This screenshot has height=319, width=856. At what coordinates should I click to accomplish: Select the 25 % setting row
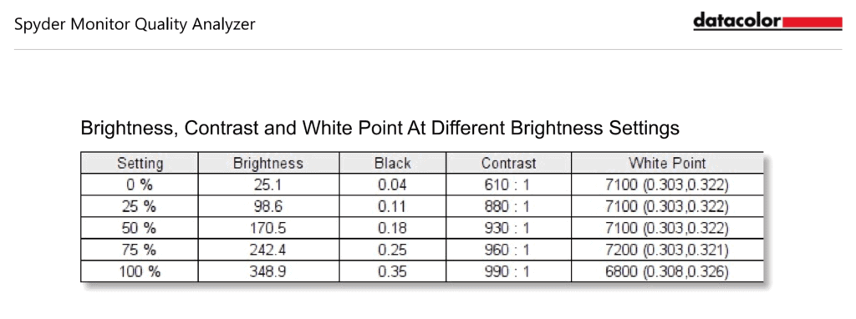[x=422, y=206]
